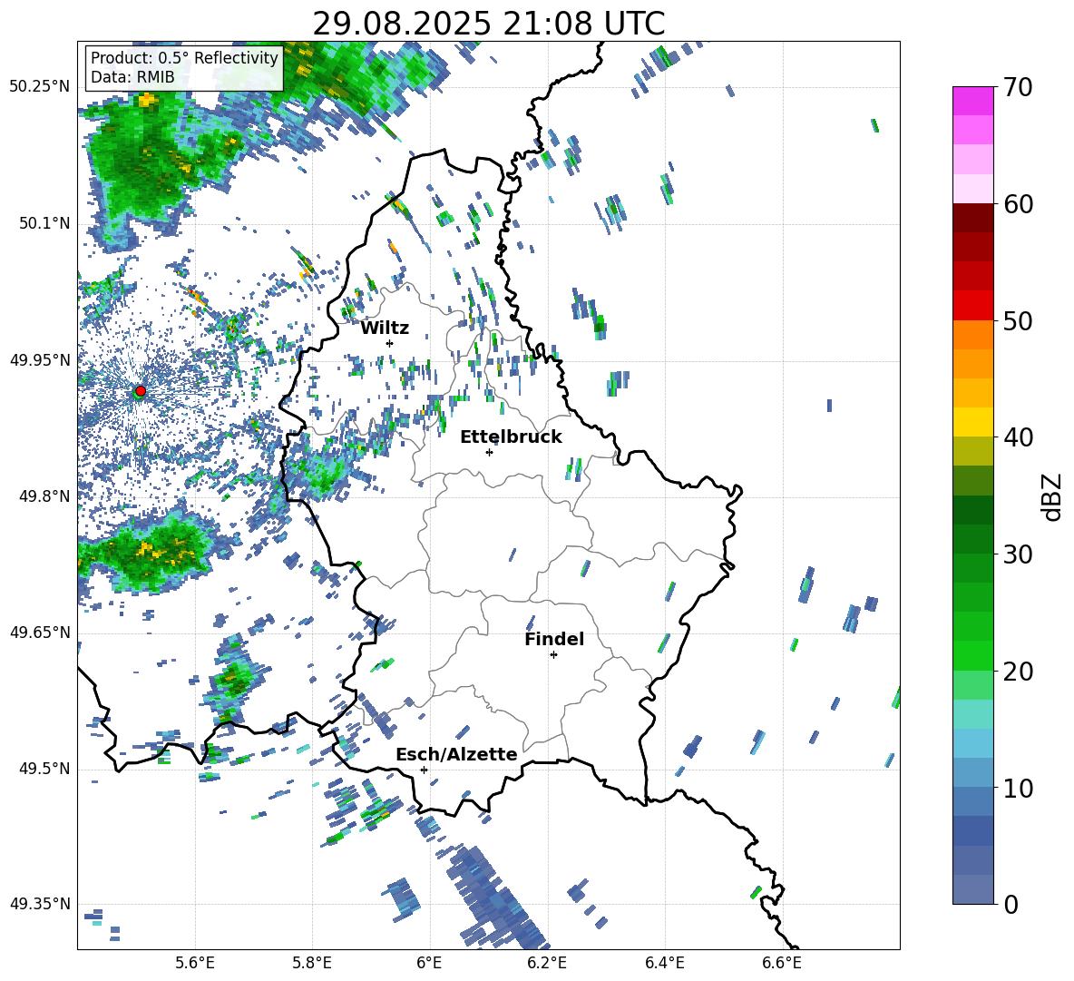Click the 49.35°N latitude label

[40, 904]
